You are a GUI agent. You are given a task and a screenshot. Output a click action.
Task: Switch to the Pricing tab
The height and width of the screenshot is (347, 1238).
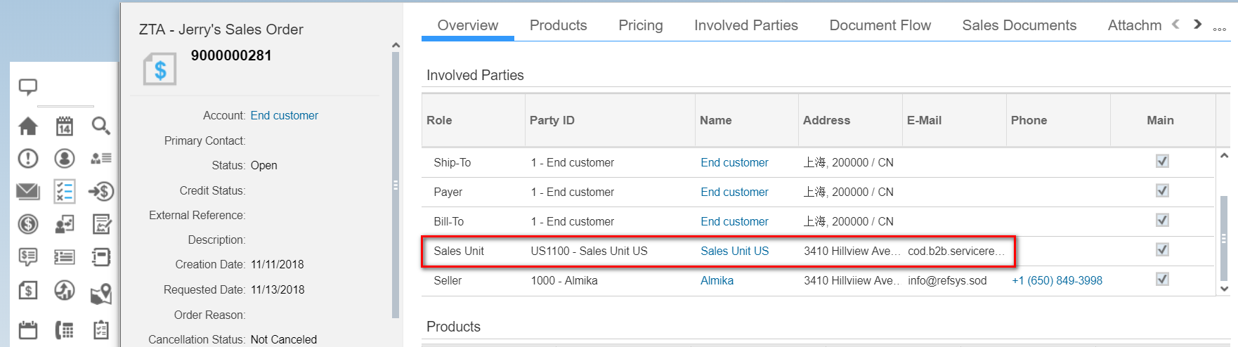pos(640,25)
